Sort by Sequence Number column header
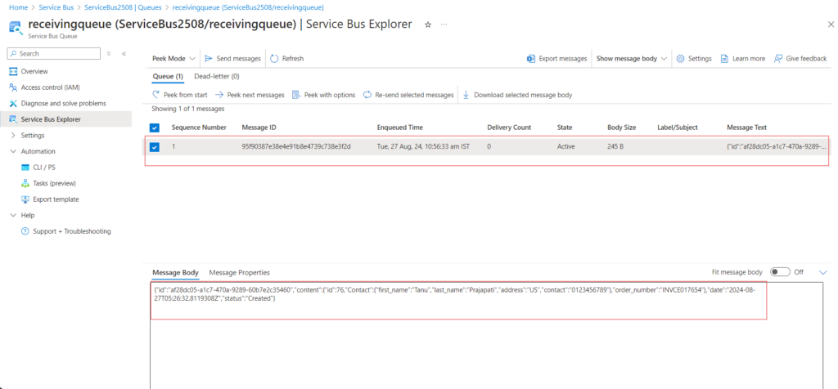838x389 pixels. coord(199,127)
